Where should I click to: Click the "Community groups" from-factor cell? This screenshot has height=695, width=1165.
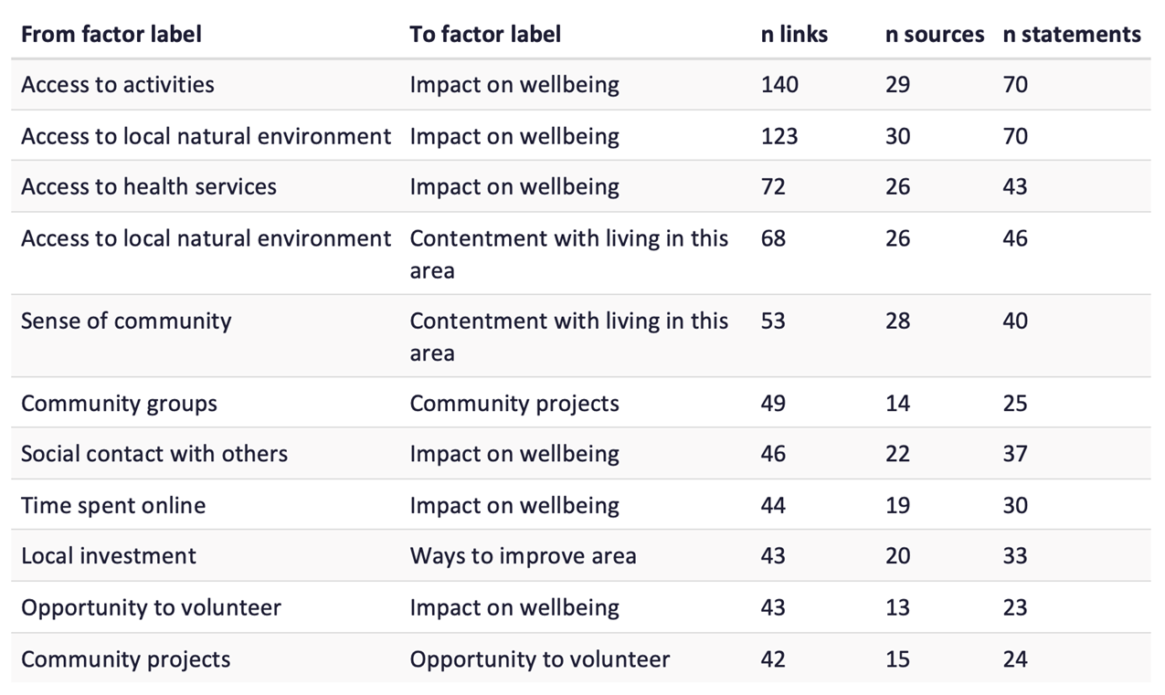point(119,404)
